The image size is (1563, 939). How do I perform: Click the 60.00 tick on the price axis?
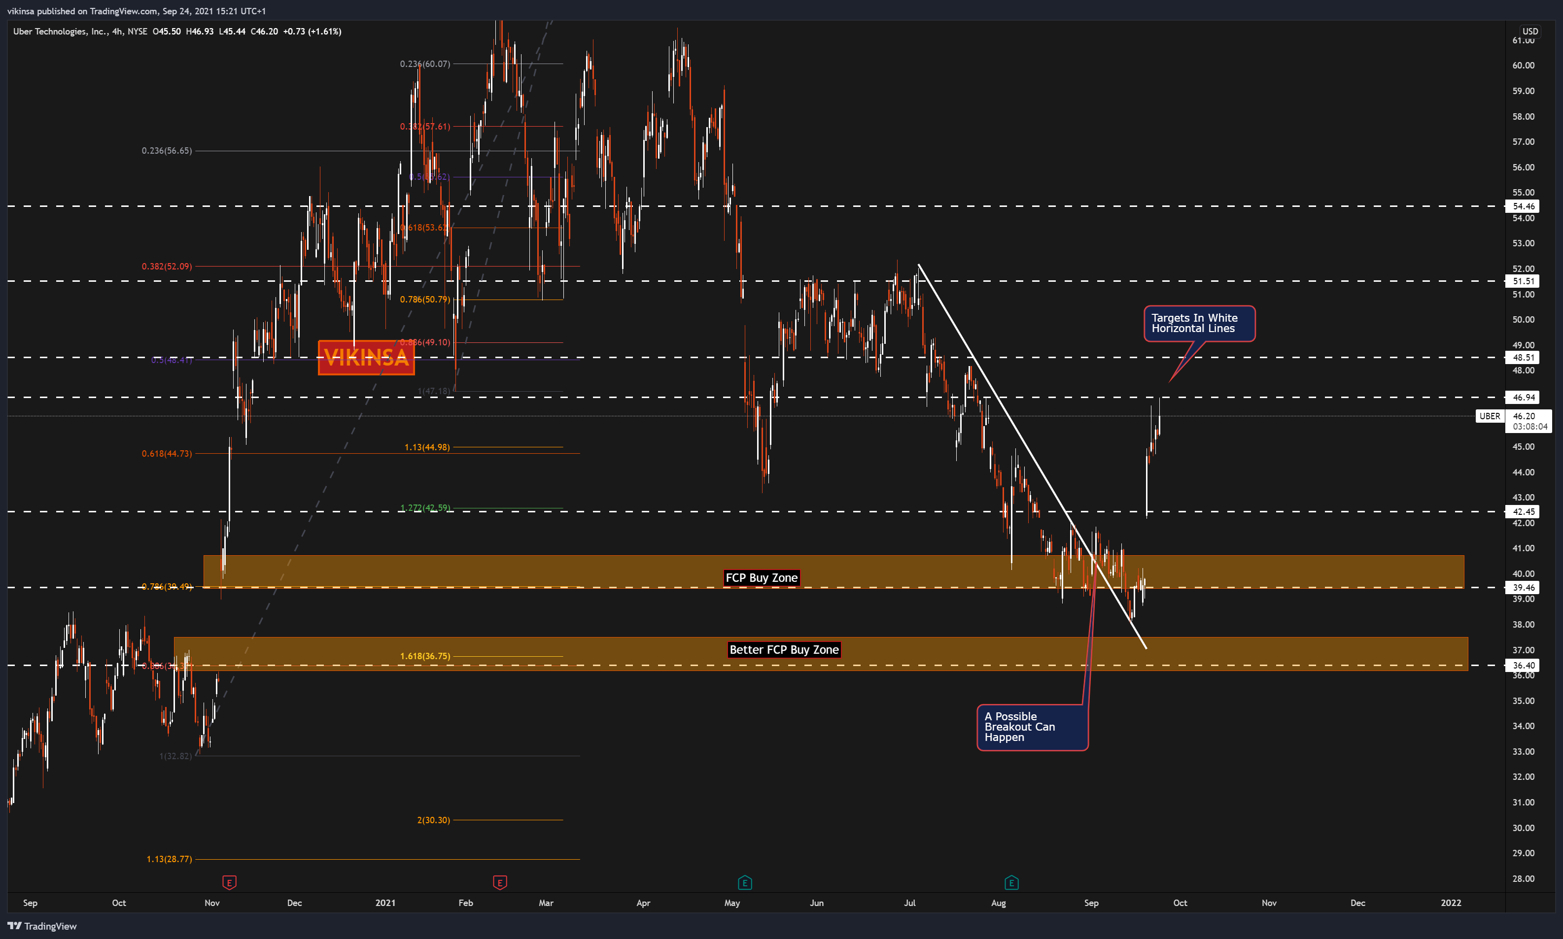[1523, 65]
